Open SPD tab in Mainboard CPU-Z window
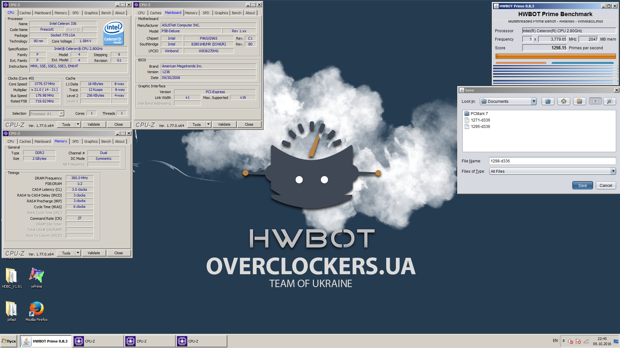Viewport: 620px width, 348px height. pyautogui.click(x=206, y=13)
